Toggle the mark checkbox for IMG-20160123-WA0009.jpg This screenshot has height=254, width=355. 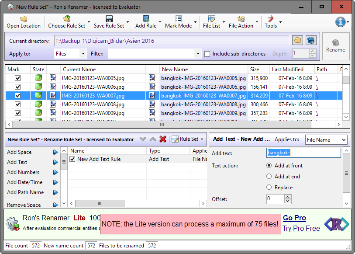click(x=17, y=113)
